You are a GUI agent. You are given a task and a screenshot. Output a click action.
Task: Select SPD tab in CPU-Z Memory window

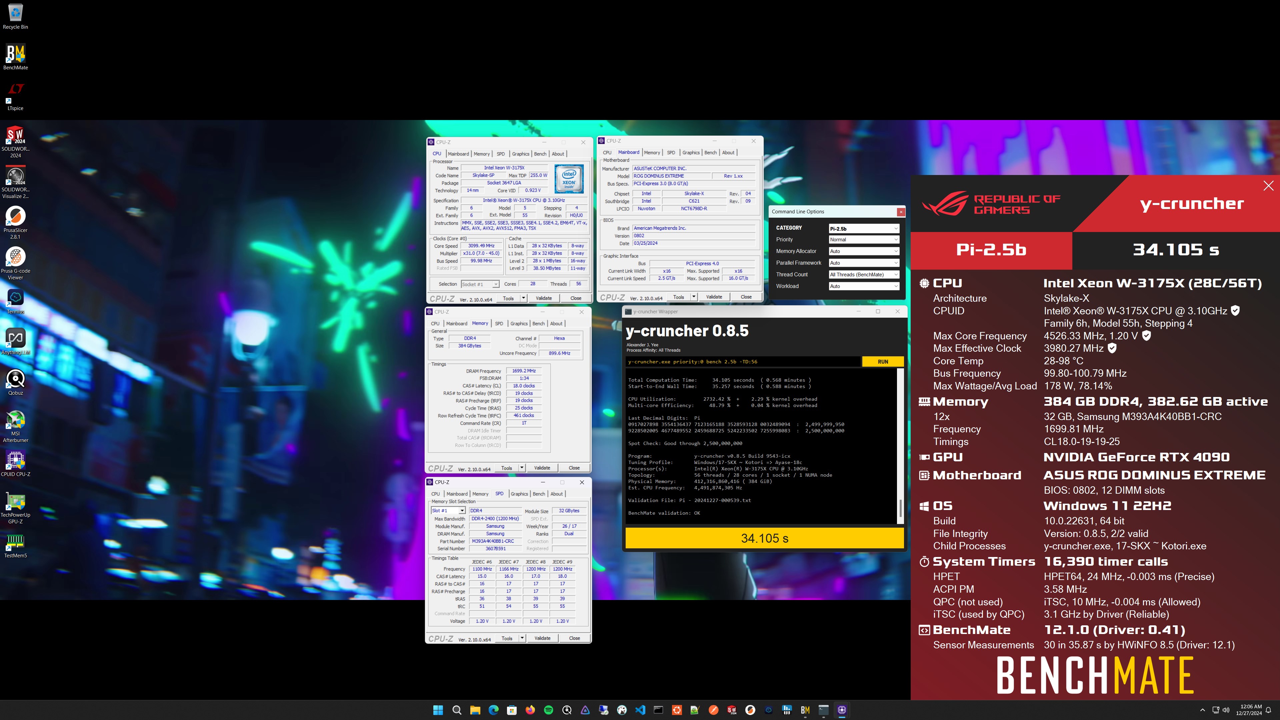pos(499,323)
